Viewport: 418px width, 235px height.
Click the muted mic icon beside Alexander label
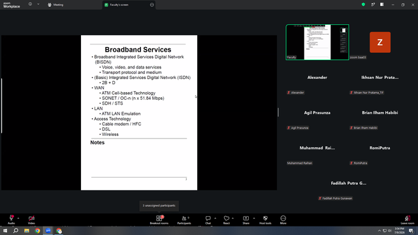[x=289, y=93]
